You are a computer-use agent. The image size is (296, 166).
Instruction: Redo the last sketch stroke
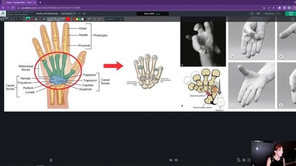[x=99, y=19]
